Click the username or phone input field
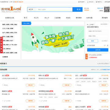This screenshot has width=110, height=110. 98,31
